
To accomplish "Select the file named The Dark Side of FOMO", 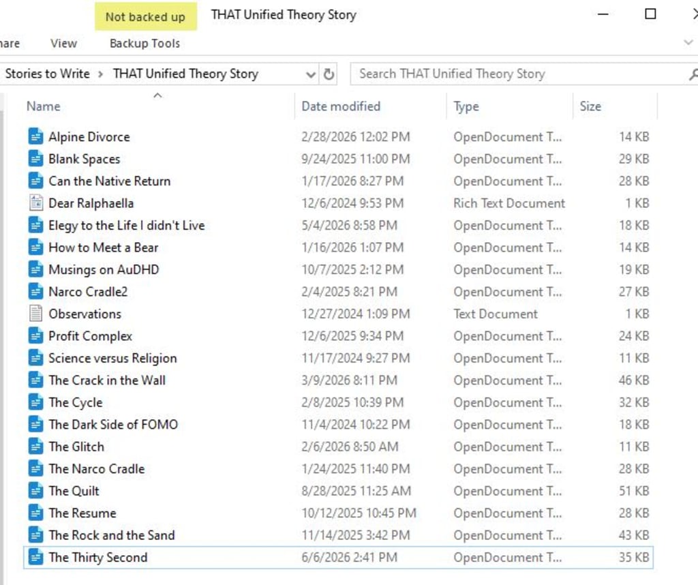I will tap(113, 425).
